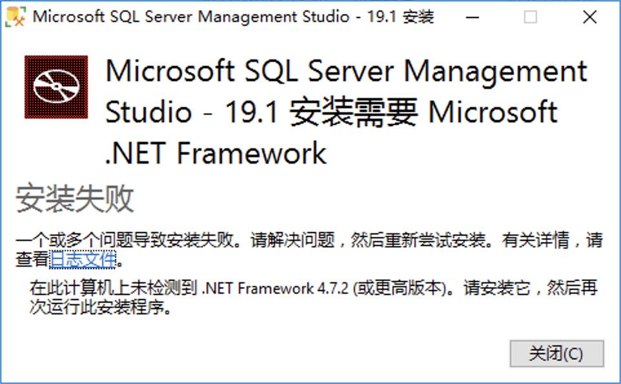The image size is (621, 384).
Task: Click the greyed-out maximize button
Action: click(530, 17)
